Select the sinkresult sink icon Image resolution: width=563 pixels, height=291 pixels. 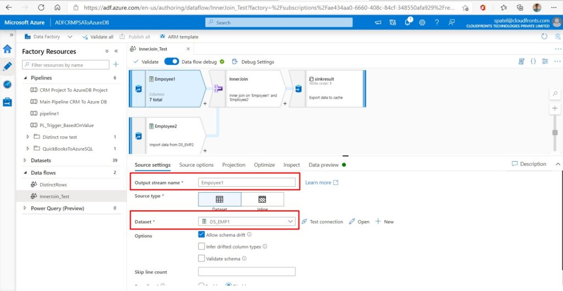pyautogui.click(x=298, y=89)
